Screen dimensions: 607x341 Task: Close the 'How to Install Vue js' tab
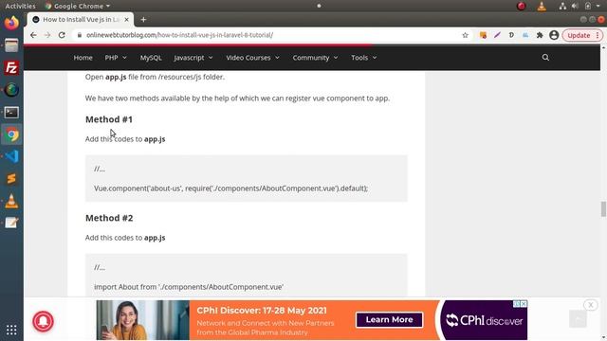point(126,19)
